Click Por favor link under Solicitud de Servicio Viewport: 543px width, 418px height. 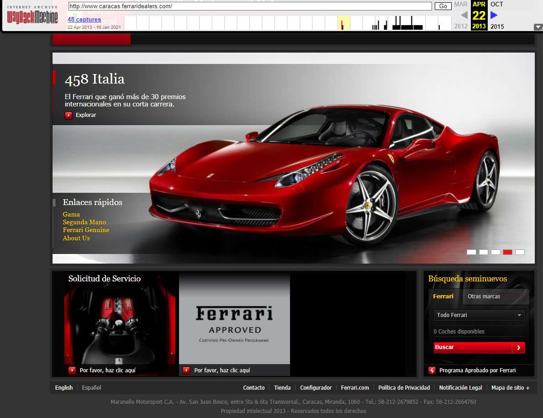point(108,370)
